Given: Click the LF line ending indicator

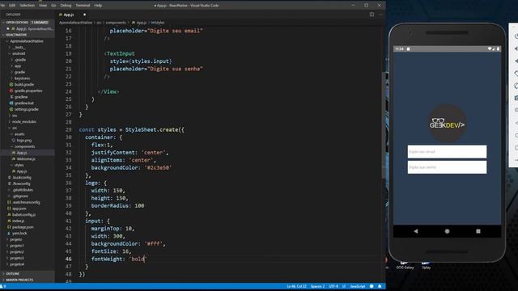Looking at the screenshot, I should (x=343, y=286).
